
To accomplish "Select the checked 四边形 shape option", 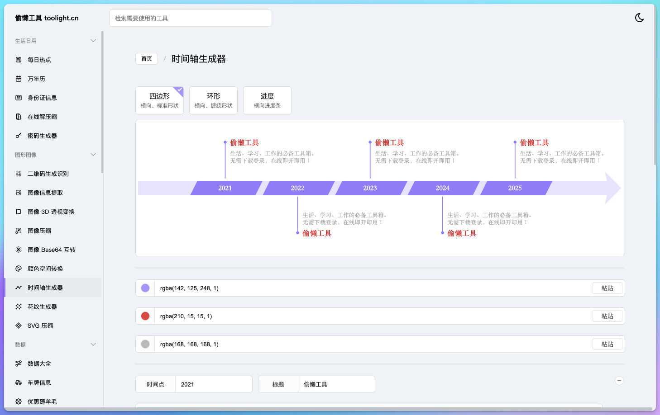I will pos(159,100).
